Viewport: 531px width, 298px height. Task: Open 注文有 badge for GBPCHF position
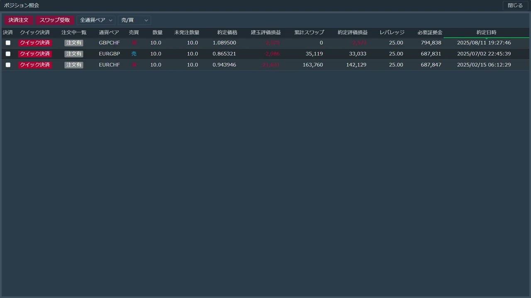(74, 43)
